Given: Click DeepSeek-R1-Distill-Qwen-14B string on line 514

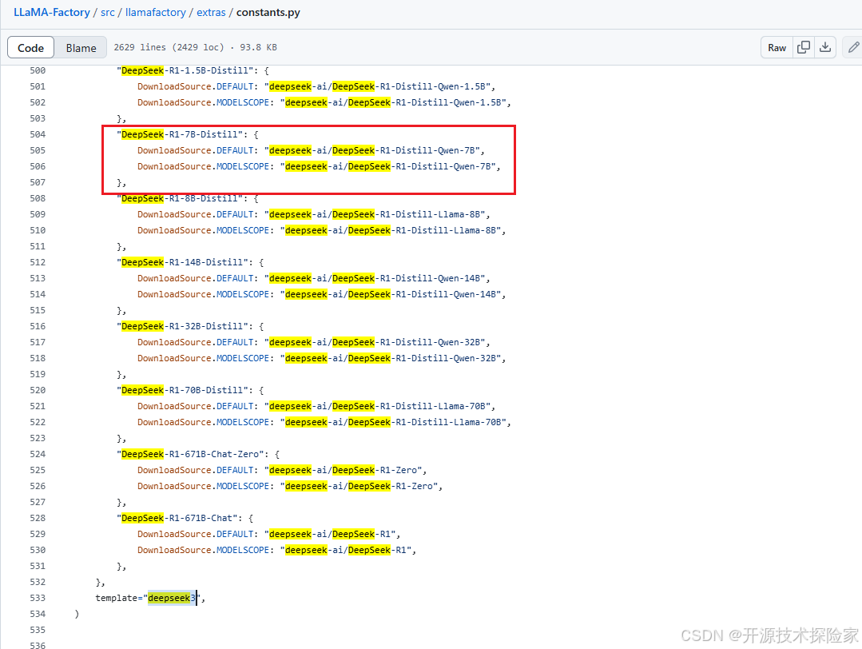Looking at the screenshot, I should tap(391, 294).
